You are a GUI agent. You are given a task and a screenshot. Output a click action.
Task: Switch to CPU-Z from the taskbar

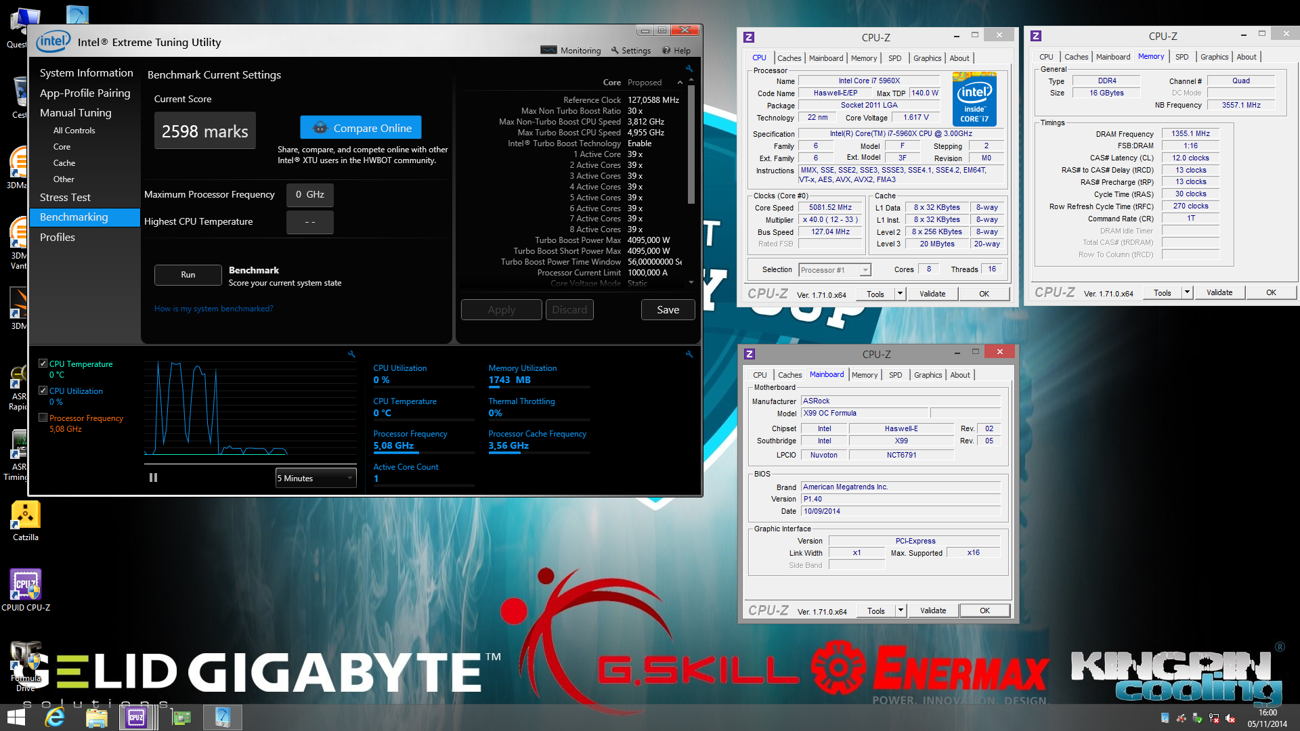click(x=137, y=717)
